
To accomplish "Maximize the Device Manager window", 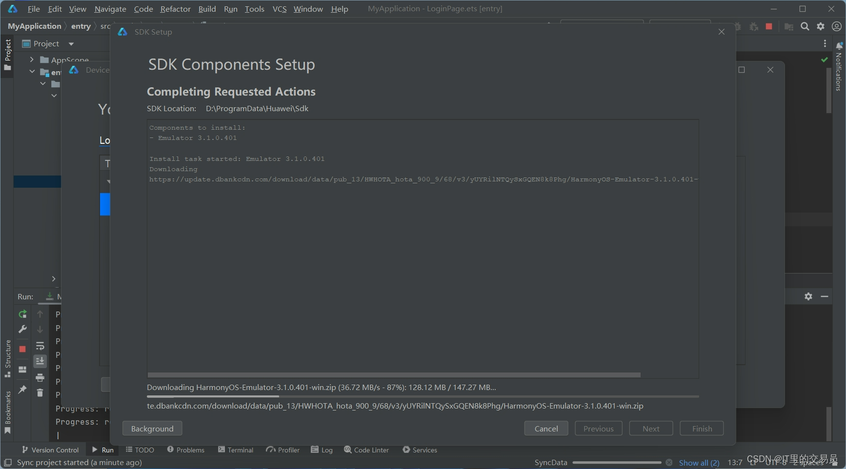I will coord(742,70).
